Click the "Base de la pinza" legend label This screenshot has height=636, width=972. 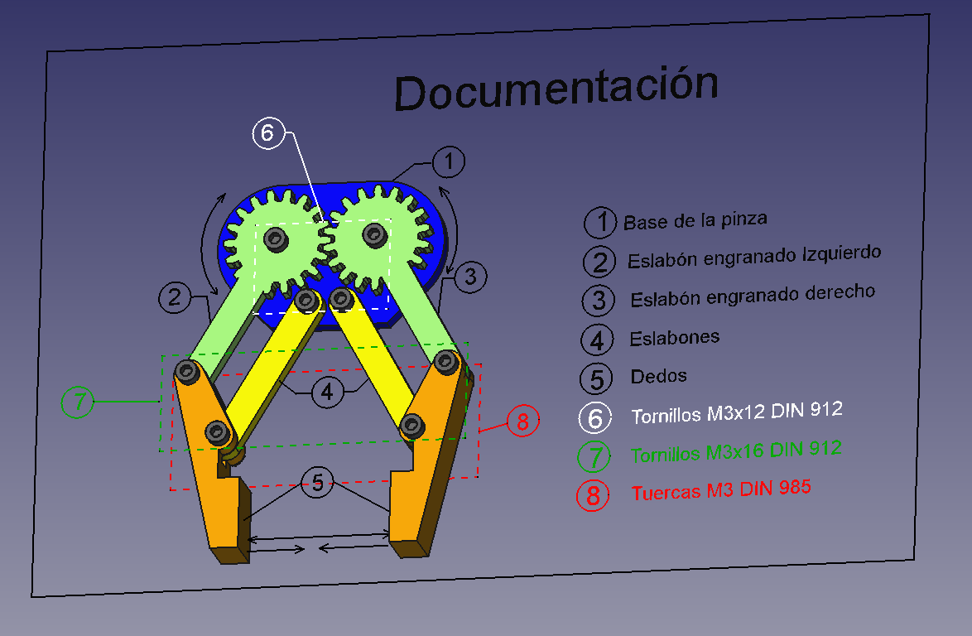pos(695,220)
